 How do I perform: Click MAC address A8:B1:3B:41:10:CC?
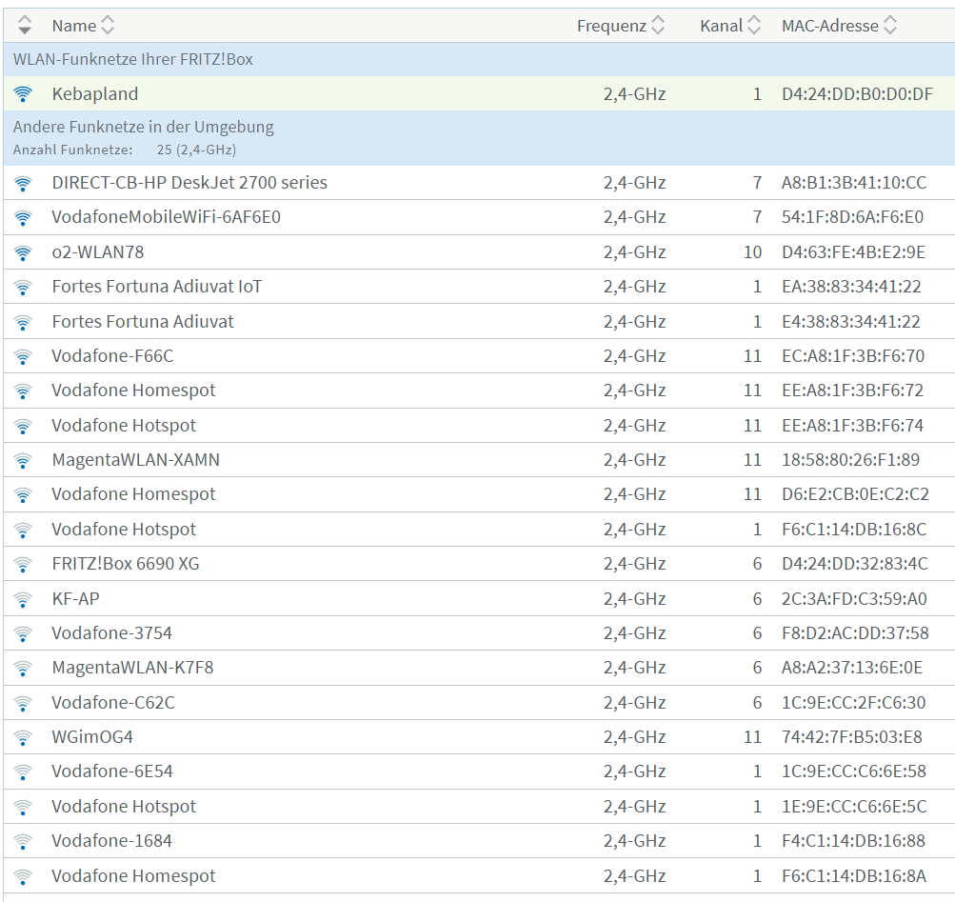click(854, 182)
